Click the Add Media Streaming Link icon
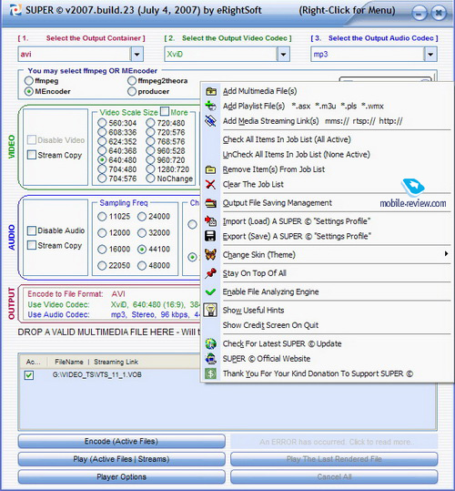This screenshot has height=491, width=455. pyautogui.click(x=211, y=121)
